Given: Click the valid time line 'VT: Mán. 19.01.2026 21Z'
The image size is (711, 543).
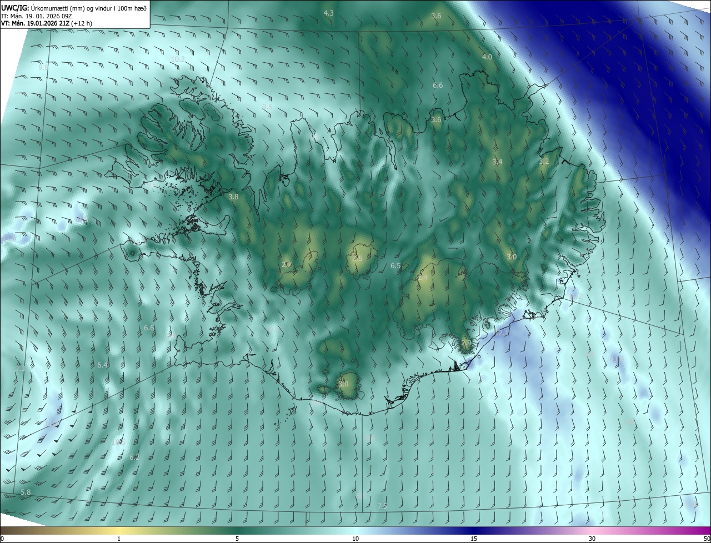Looking at the screenshot, I should click(x=34, y=24).
